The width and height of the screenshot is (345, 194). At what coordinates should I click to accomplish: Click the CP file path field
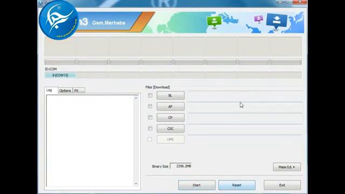(245, 118)
